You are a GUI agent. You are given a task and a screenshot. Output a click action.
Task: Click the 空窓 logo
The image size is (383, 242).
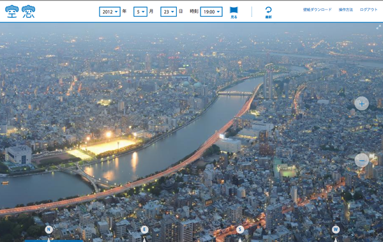click(20, 11)
